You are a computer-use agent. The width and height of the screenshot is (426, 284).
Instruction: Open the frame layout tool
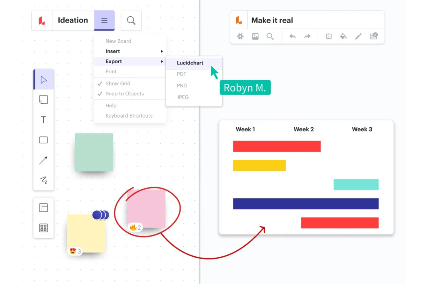(43, 208)
